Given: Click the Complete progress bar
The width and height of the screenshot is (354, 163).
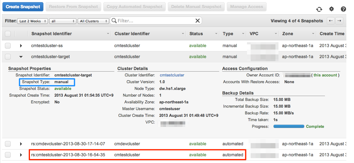Looking at the screenshot, I should 289,126.
